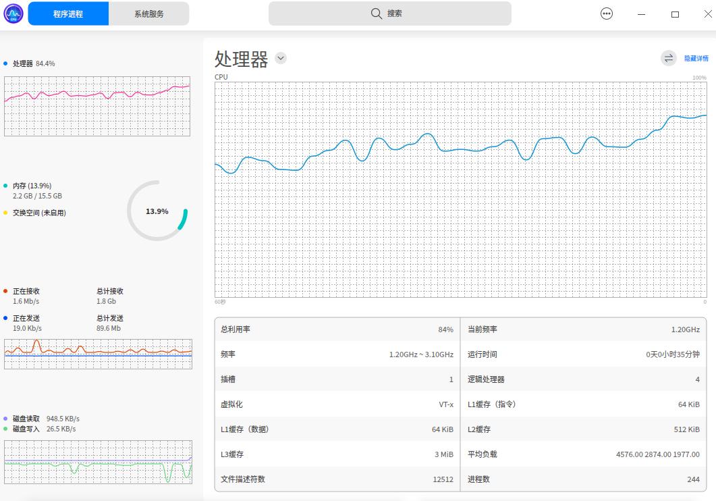Switch to the 系统服务 tab
Image resolution: width=716 pixels, height=501 pixels.
coord(149,14)
